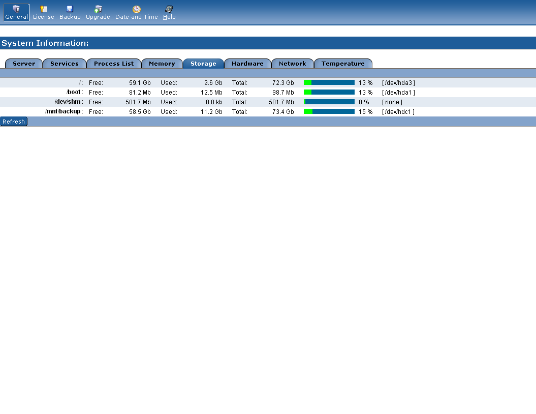Viewport: 536px width, 414px height.
Task: Click the 15 % usage percentage
Action: [x=365, y=111]
